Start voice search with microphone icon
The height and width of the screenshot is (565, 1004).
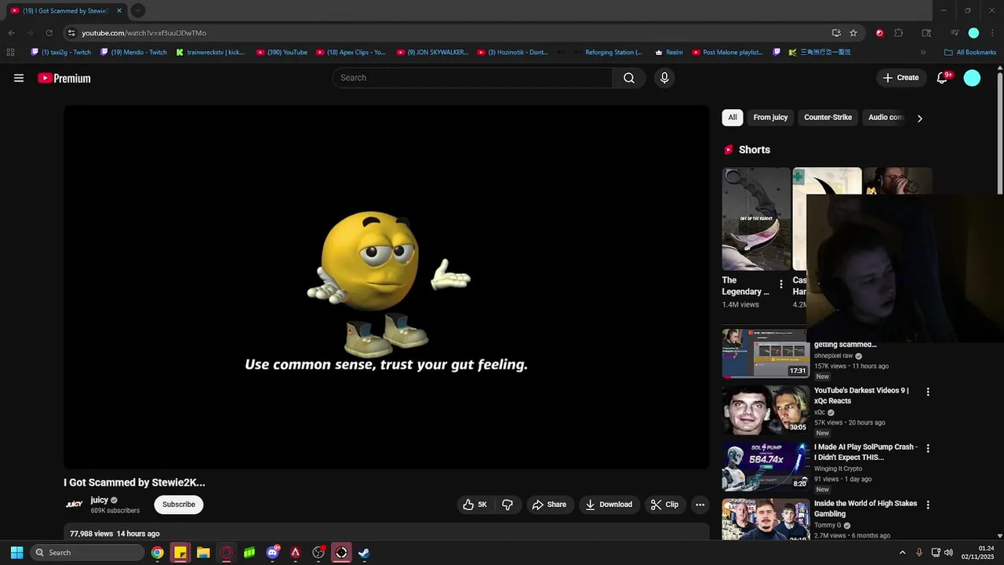(x=664, y=78)
